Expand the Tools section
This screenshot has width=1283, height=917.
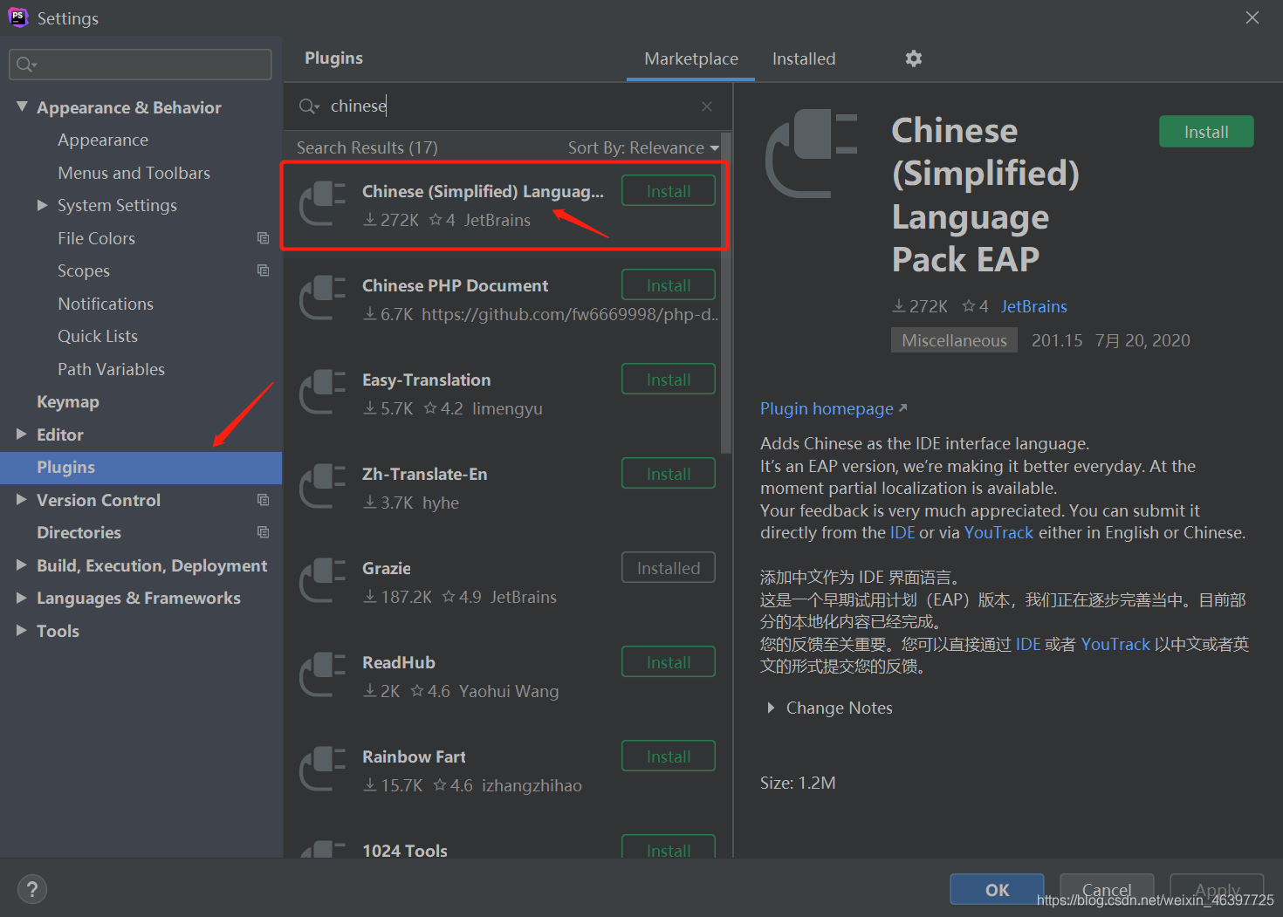22,630
